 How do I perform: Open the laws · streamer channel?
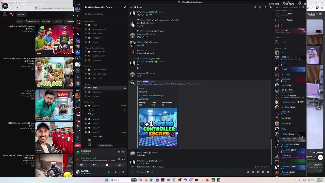pos(105,70)
